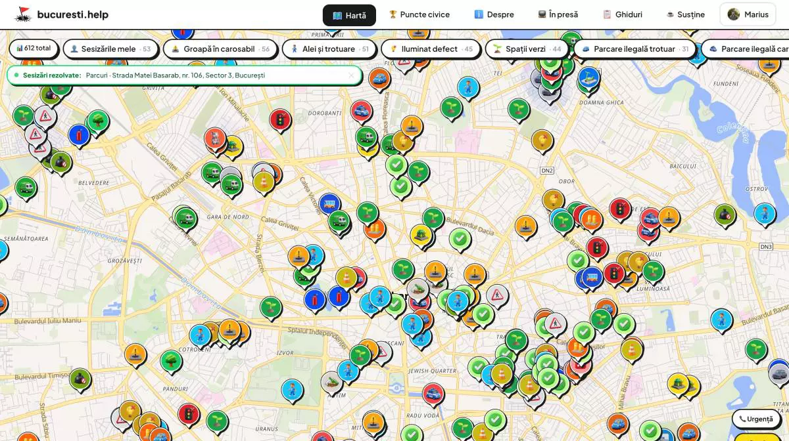Open the traffic light marker right of Obor

pyautogui.click(x=619, y=209)
